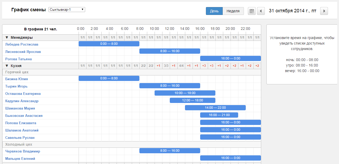Select Савельев Руслан 16:00 — 0:00 shift bar
The image size is (339, 164).
(x=231, y=137)
